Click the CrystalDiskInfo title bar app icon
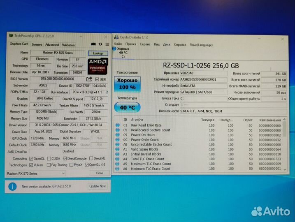The image size is (295, 222). click(116, 37)
